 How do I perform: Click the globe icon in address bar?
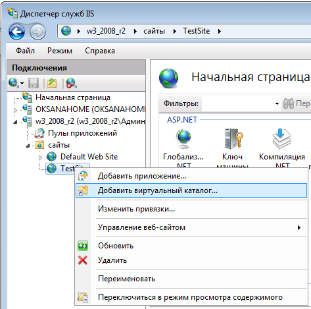point(66,31)
